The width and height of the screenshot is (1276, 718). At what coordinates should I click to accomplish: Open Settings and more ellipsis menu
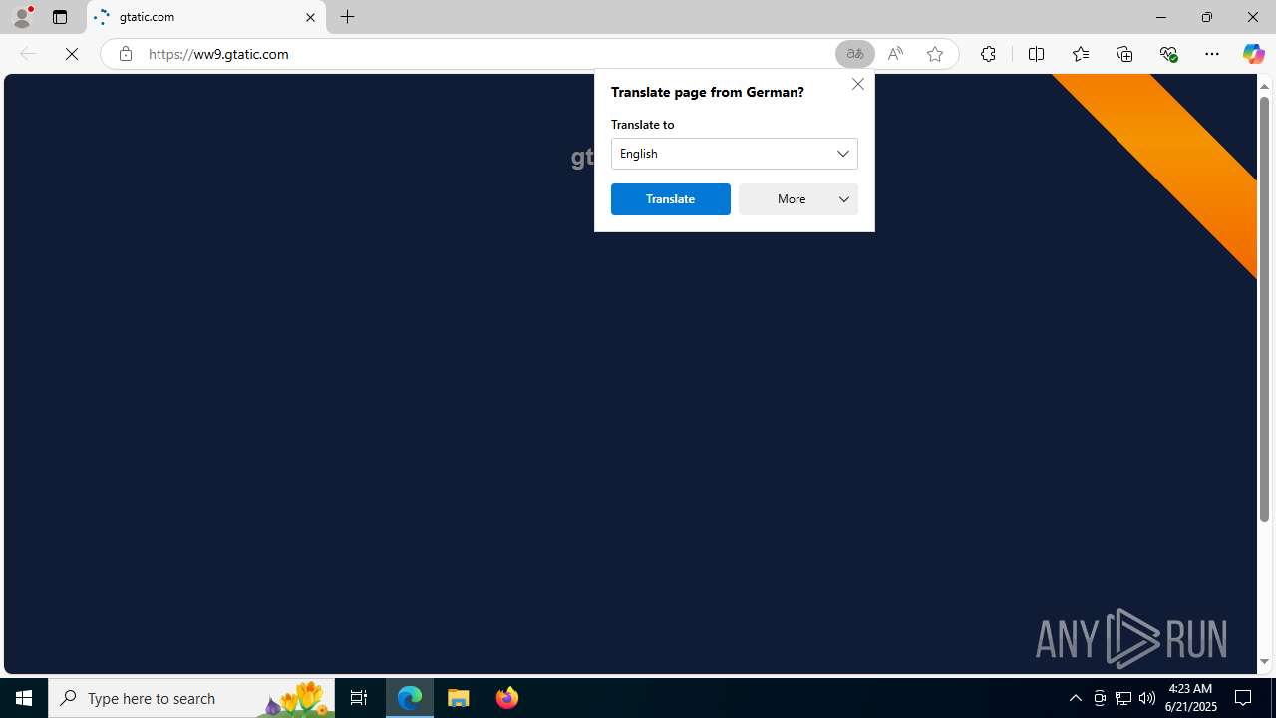click(1212, 54)
